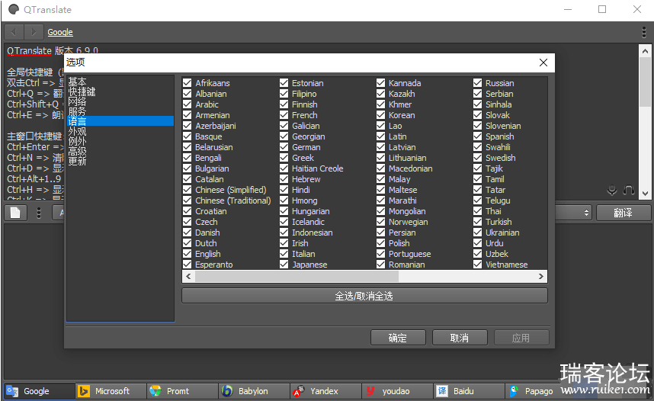Click right arrow of the language list scrollbar

pos(541,276)
